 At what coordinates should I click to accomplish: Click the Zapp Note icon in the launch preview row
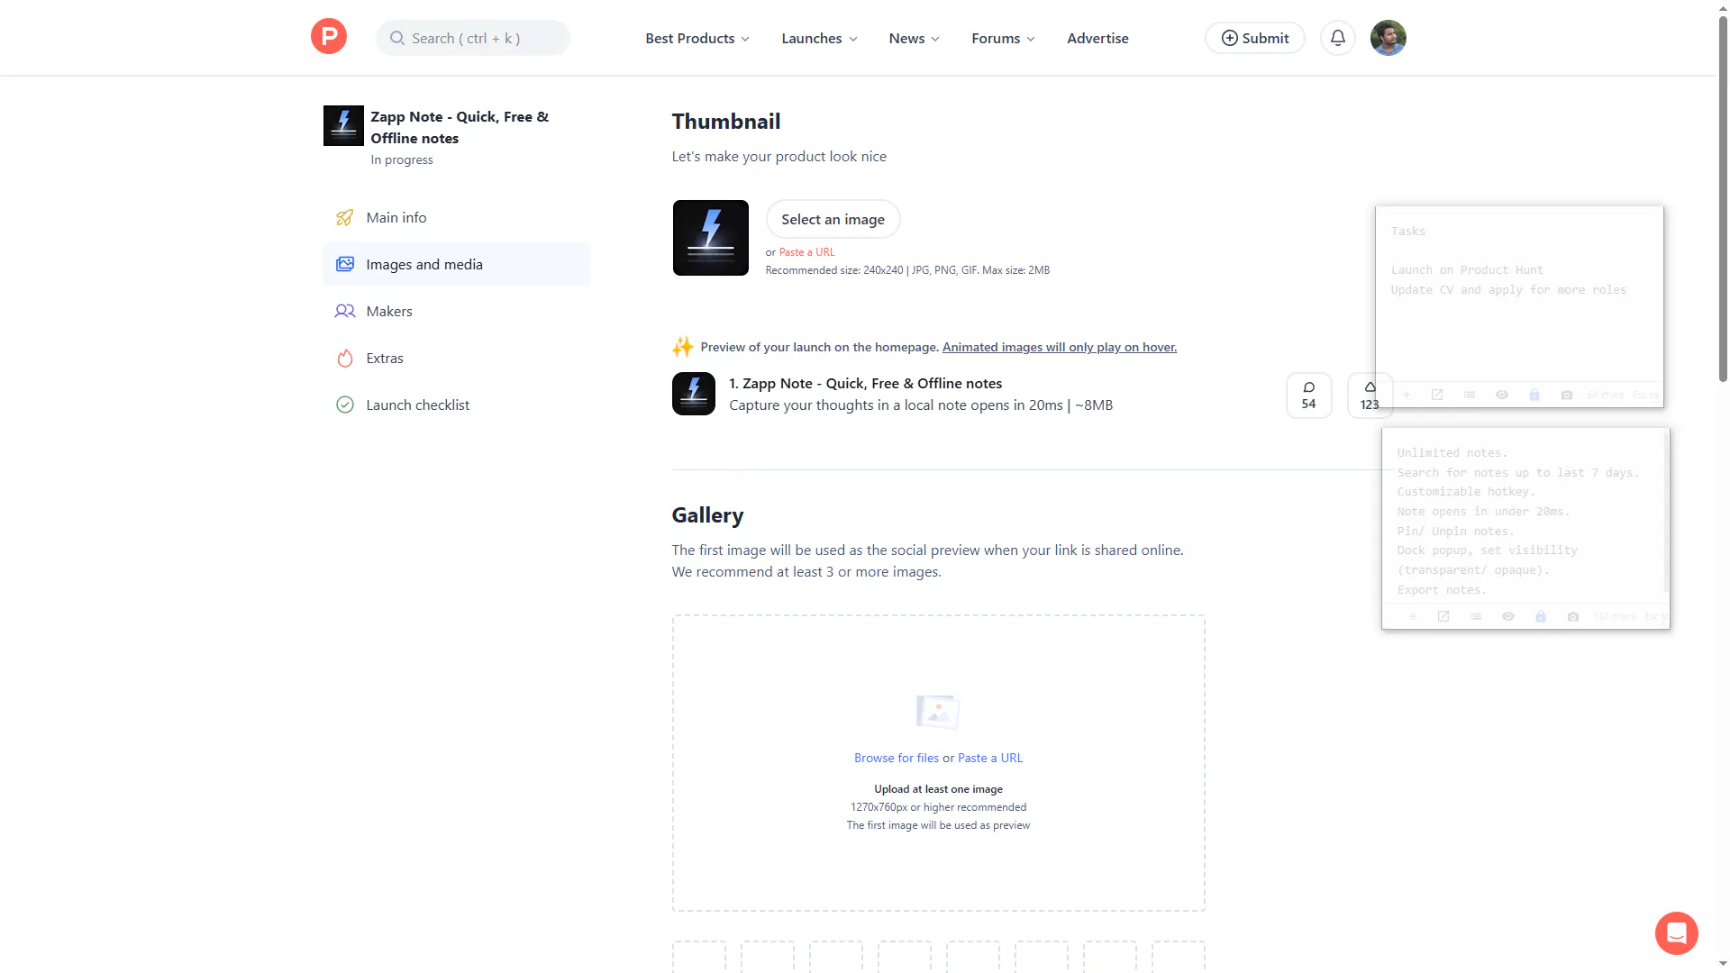click(694, 394)
